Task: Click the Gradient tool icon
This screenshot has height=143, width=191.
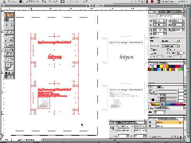Action: pyautogui.click(x=11, y=50)
